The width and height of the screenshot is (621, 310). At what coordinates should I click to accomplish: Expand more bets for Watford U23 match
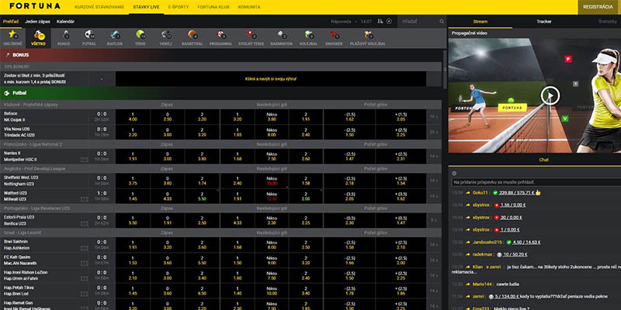pos(434,196)
